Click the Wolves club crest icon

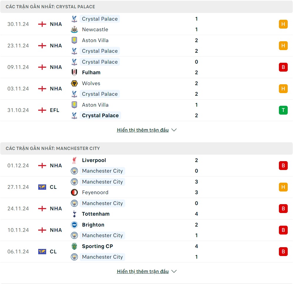point(74,83)
